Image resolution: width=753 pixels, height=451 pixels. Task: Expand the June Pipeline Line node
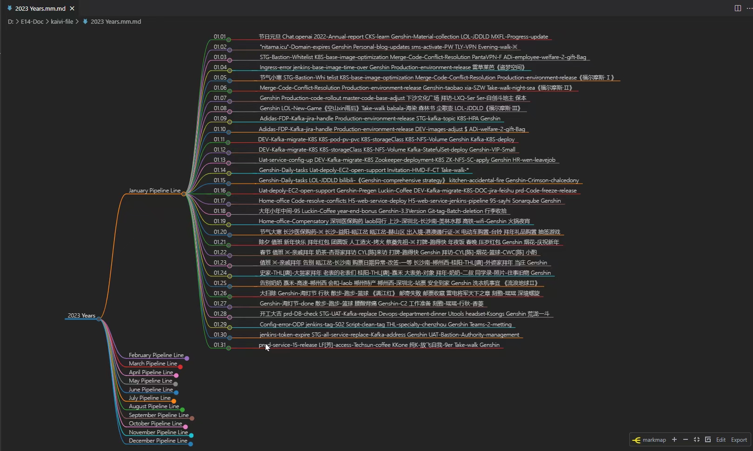pos(176,393)
